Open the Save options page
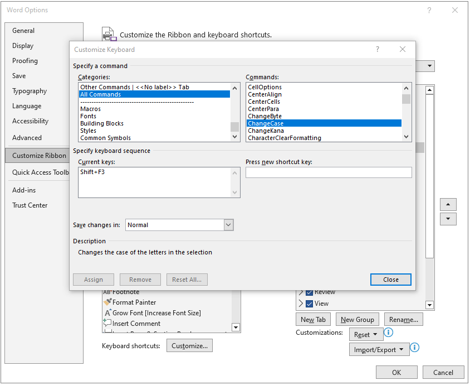 (x=19, y=76)
